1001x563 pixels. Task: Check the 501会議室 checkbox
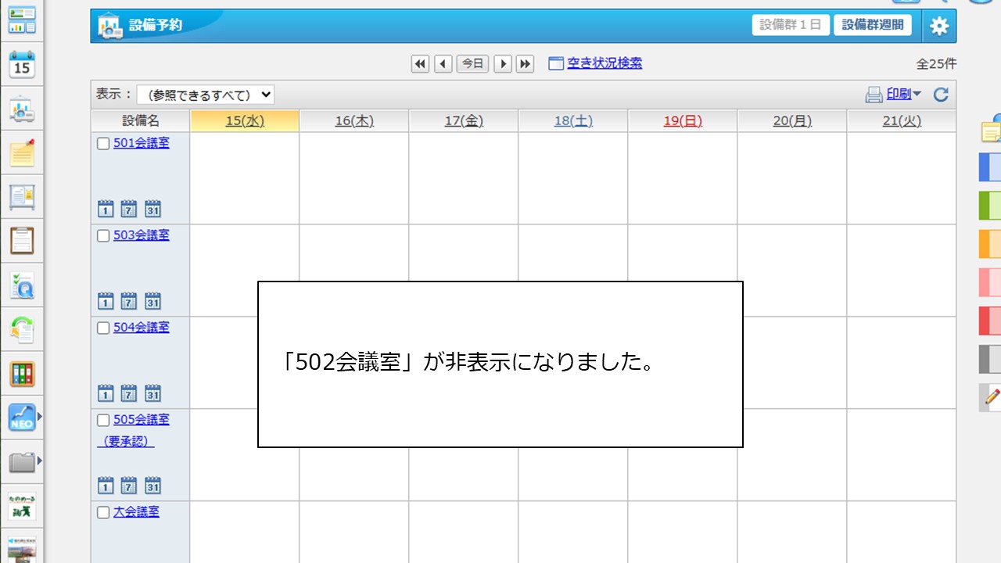[102, 142]
